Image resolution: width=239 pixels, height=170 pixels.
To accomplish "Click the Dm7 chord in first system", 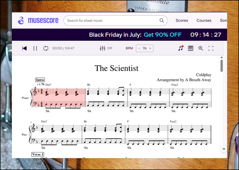I will (48, 85).
